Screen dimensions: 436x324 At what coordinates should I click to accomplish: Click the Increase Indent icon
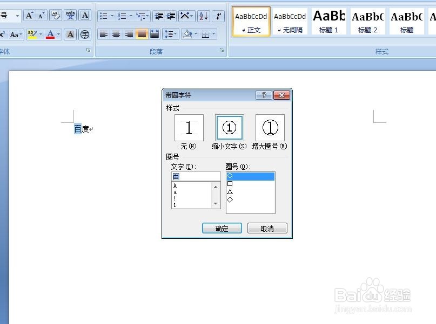(171, 16)
